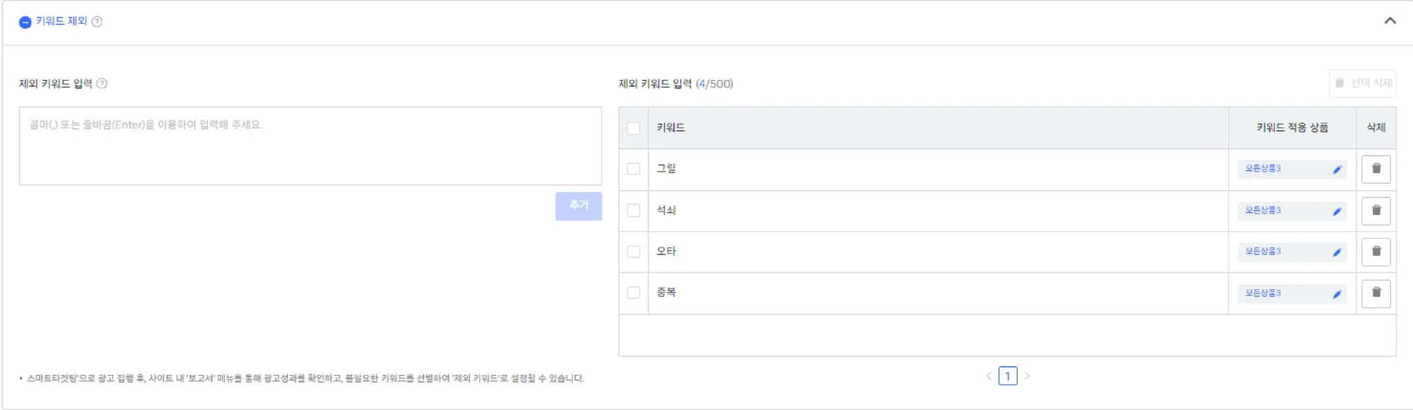1413x410 pixels.
Task: Delete the 그릴 keyword with trash icon
Action: coord(1376,169)
